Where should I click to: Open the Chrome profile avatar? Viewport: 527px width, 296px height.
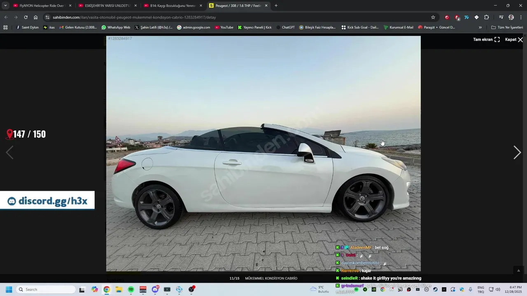pyautogui.click(x=511, y=17)
